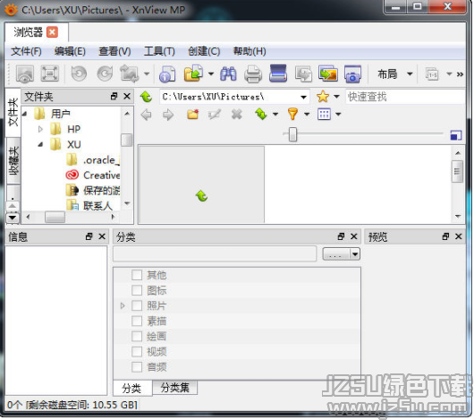Close the 预览 panel
The height and width of the screenshot is (420, 474).
point(458,236)
